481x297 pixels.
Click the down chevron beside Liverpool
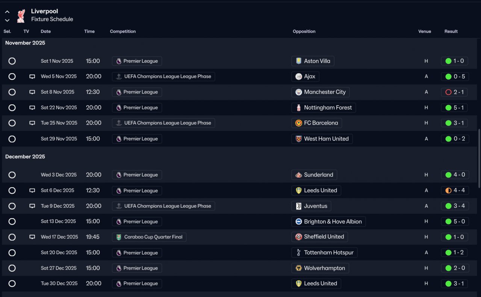pos(7,20)
